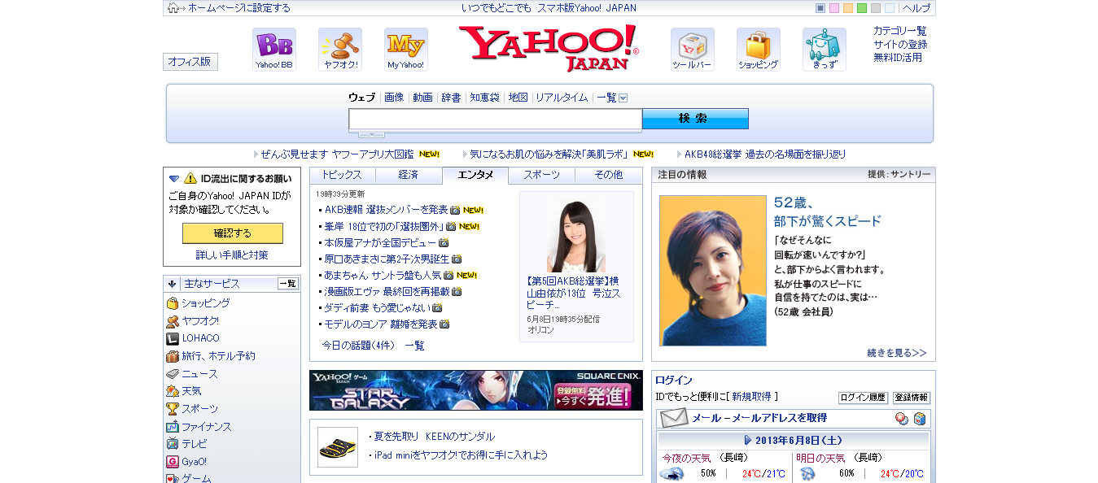The image size is (1098, 483).
Task: Click the ファイナンス chart icon
Action: 173,427
